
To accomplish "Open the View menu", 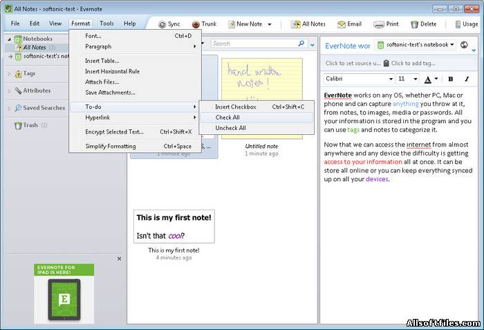I will pyautogui.click(x=55, y=24).
